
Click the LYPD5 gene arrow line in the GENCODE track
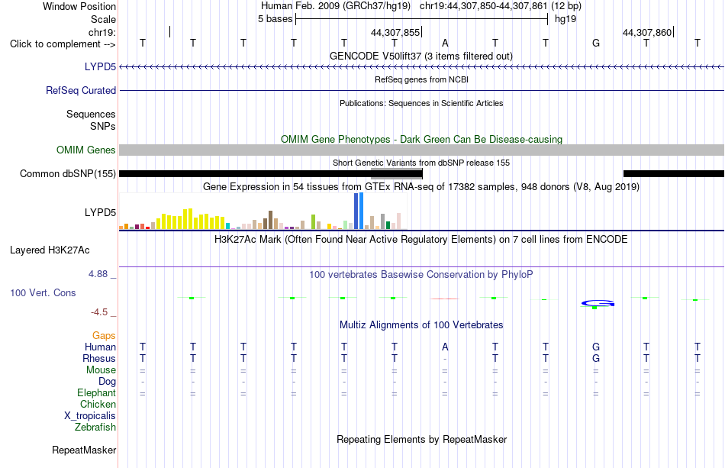tap(421, 67)
